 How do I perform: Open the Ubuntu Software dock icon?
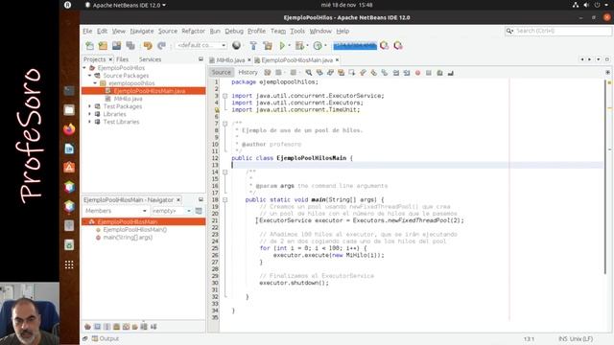coord(69,168)
